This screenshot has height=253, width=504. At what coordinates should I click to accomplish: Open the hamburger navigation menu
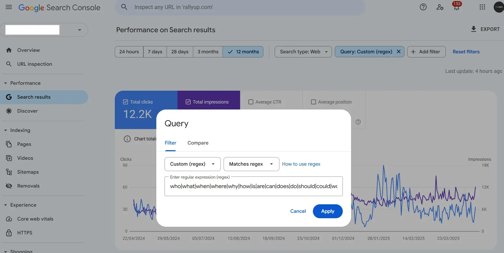coord(9,7)
